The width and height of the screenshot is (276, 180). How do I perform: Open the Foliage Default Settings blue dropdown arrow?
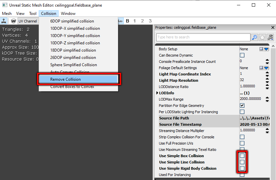pyautogui.click(x=266, y=68)
